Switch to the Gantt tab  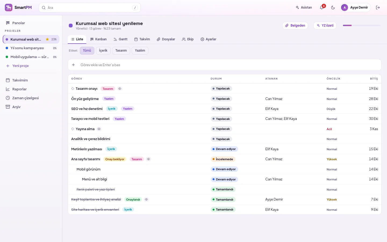pos(120,39)
